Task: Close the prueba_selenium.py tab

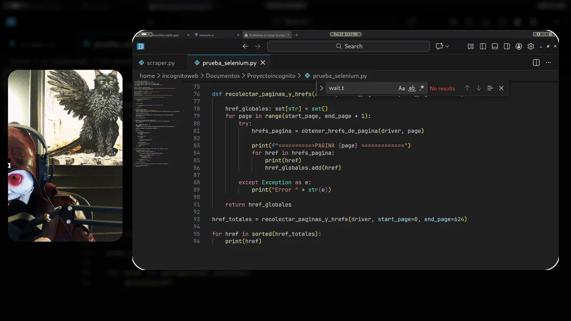Action: (x=263, y=63)
